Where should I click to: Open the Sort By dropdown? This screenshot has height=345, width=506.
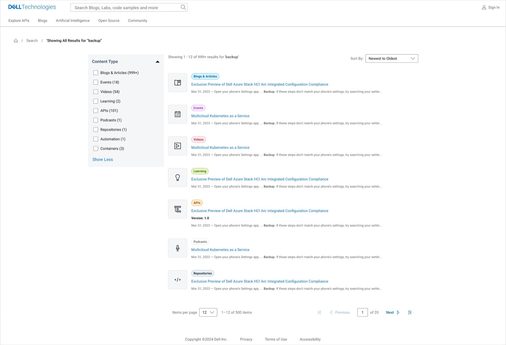pyautogui.click(x=392, y=59)
